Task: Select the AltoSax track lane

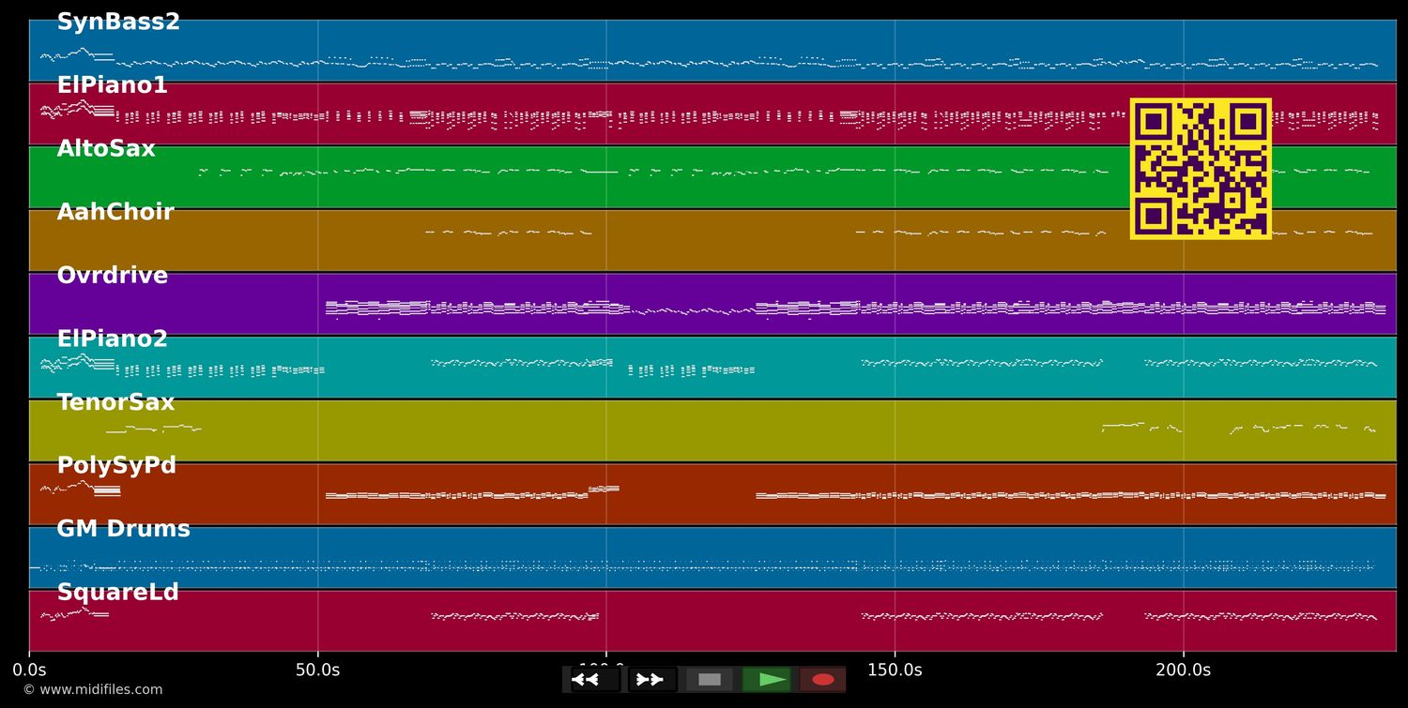Action: 712,177
